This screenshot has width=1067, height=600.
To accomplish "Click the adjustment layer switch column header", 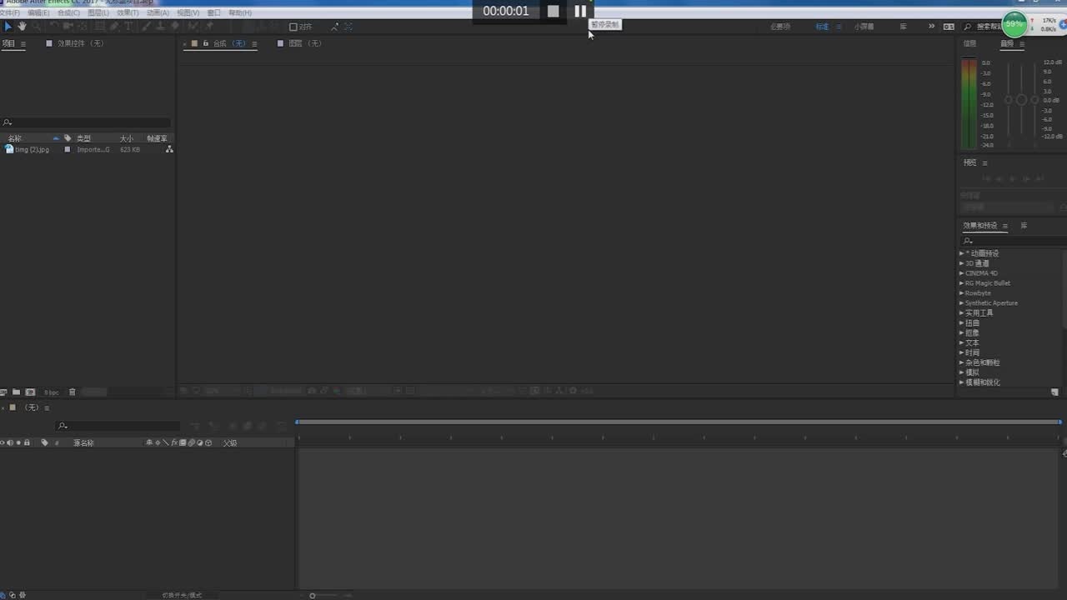I will tap(200, 442).
